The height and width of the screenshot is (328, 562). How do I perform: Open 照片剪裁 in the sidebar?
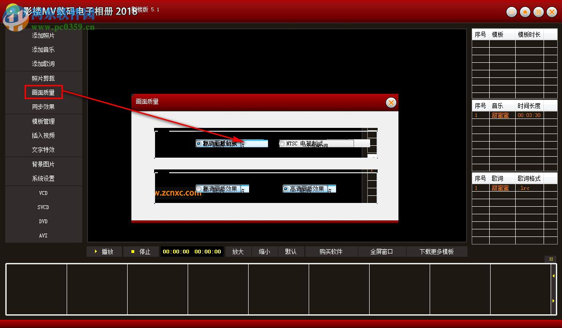pos(43,78)
